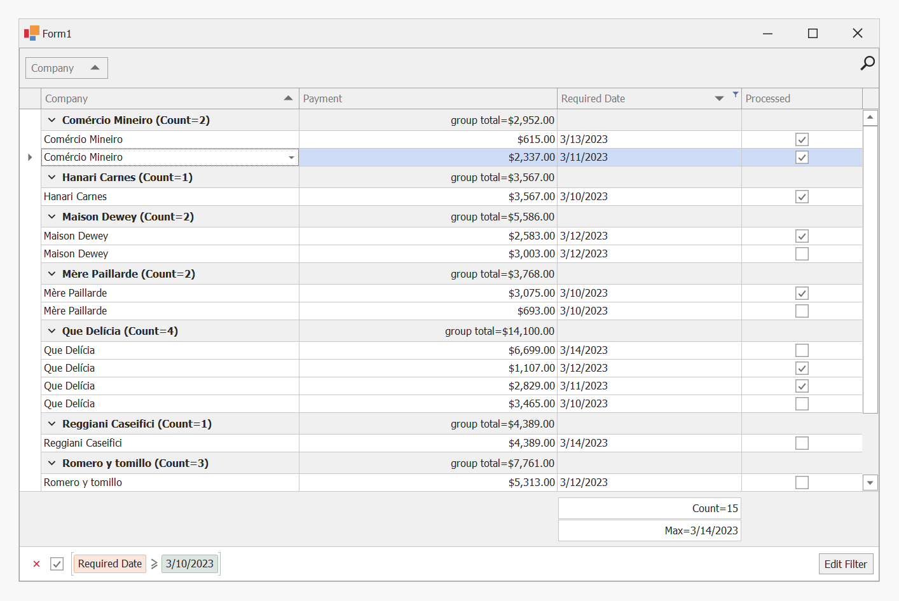Image resolution: width=899 pixels, height=601 pixels.
Task: Click the Max=3/14/2023 footer summary
Action: [649, 530]
